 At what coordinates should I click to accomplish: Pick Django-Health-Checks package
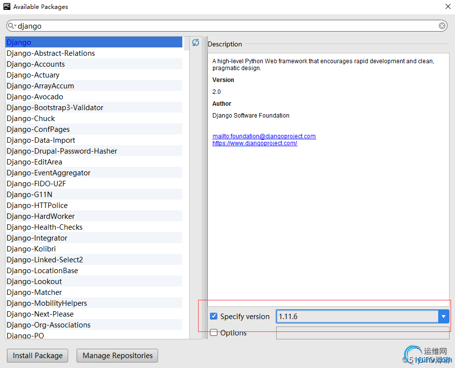[x=94, y=227]
